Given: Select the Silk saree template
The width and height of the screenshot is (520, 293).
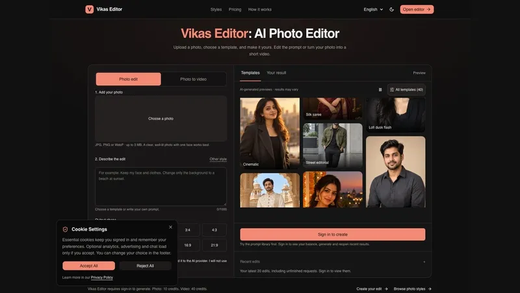Looking at the screenshot, I should coord(333,109).
